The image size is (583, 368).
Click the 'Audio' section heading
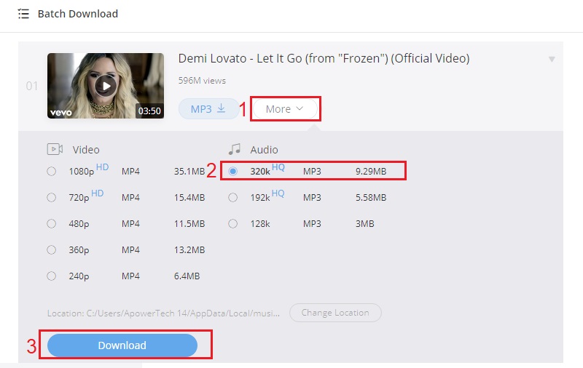[x=264, y=150]
